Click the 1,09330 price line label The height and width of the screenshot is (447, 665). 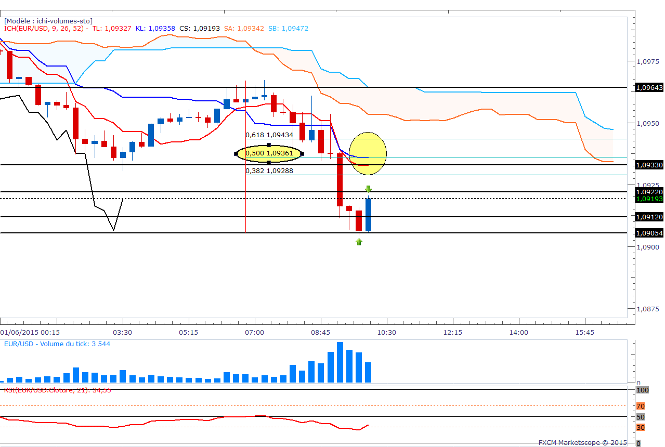(x=649, y=165)
